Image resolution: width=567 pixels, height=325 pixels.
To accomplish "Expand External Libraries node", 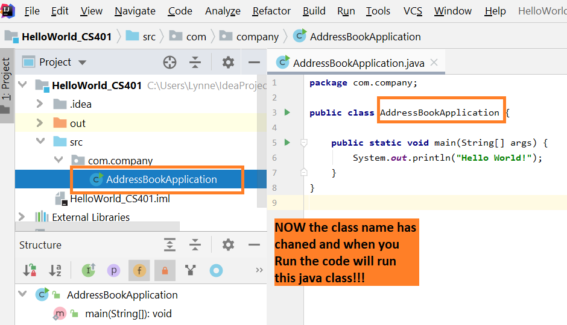I will tap(22, 217).
